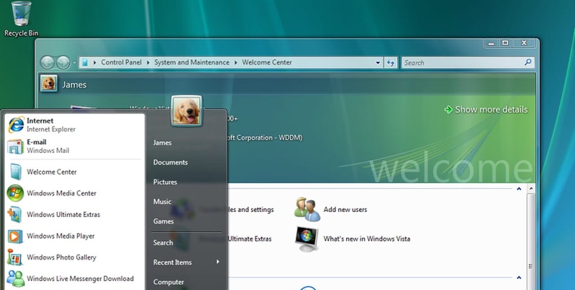This screenshot has width=575, height=290.
Task: Click the Windows Media Center orb icon
Action: pos(15,193)
